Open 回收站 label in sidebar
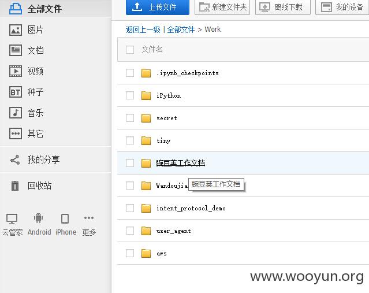Viewport: 369px width, 293px height. click(39, 186)
